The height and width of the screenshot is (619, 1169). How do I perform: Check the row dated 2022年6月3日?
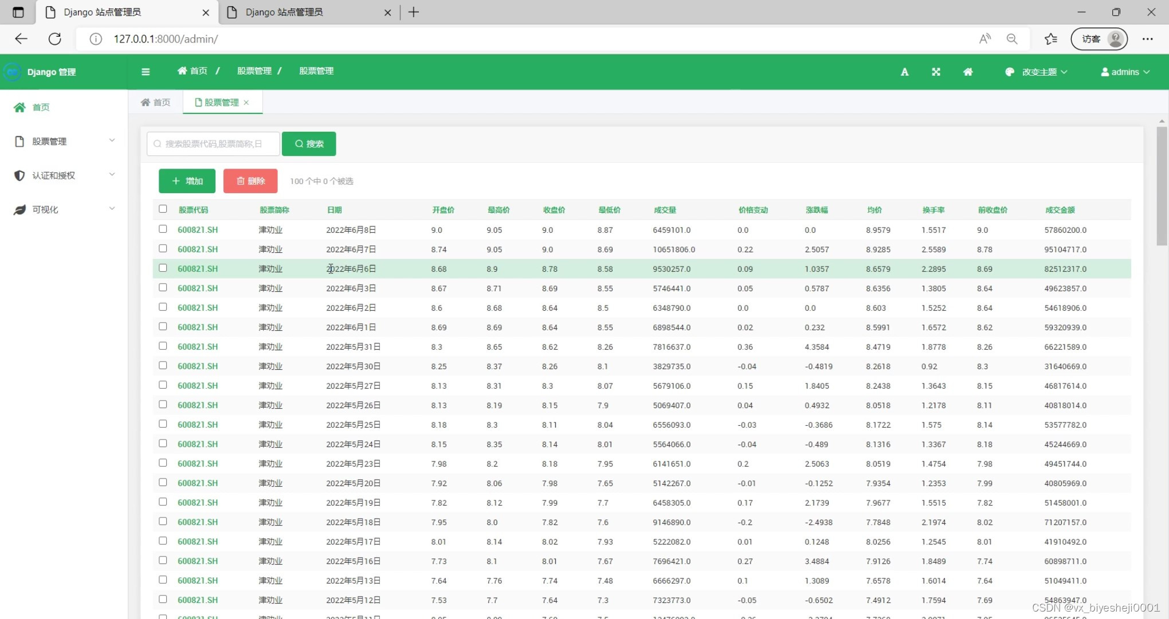coord(163,288)
